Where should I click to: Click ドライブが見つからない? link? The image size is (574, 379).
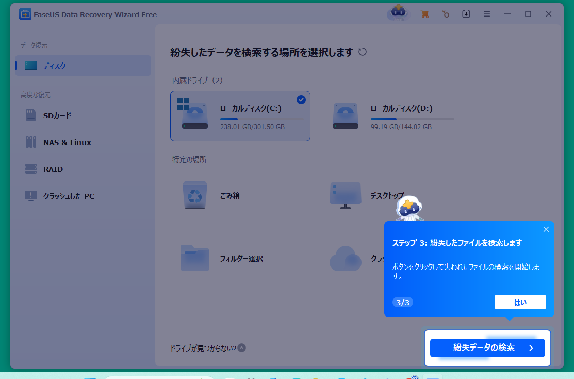pos(203,348)
